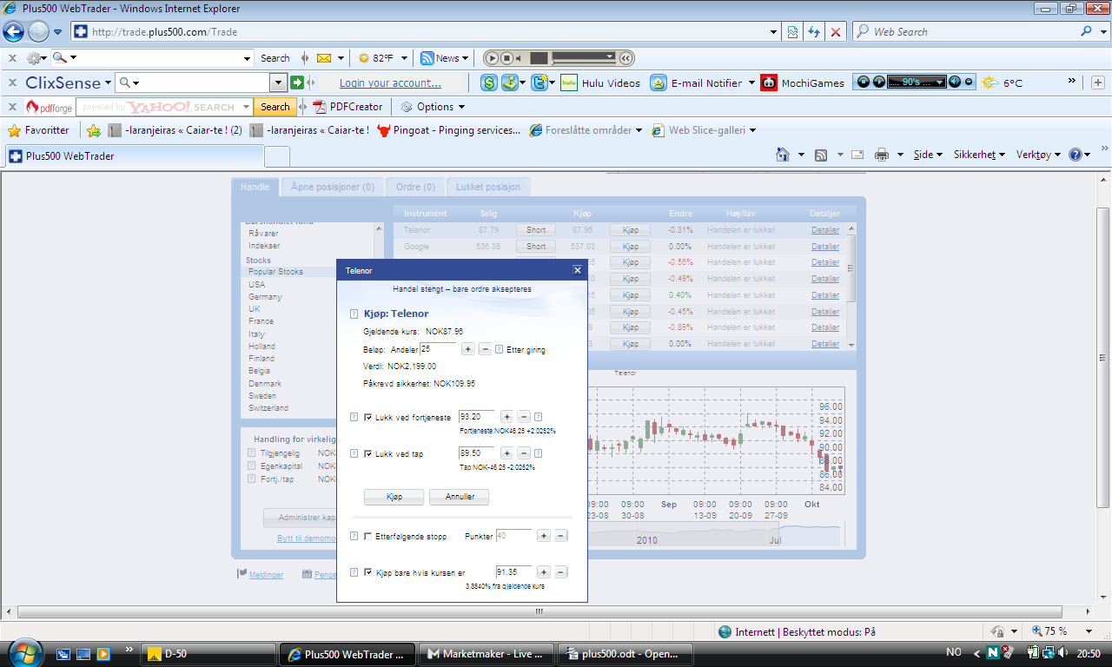Image resolution: width=1112 pixels, height=667 pixels.
Task: Switch to the Lukket posisjon tab
Action: [x=488, y=187]
